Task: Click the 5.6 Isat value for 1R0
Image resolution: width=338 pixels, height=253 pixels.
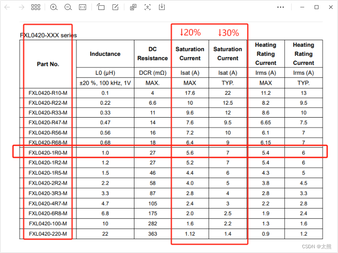Action: (190, 153)
